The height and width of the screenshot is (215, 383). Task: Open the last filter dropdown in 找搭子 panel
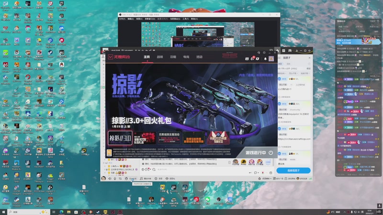coord(304,73)
